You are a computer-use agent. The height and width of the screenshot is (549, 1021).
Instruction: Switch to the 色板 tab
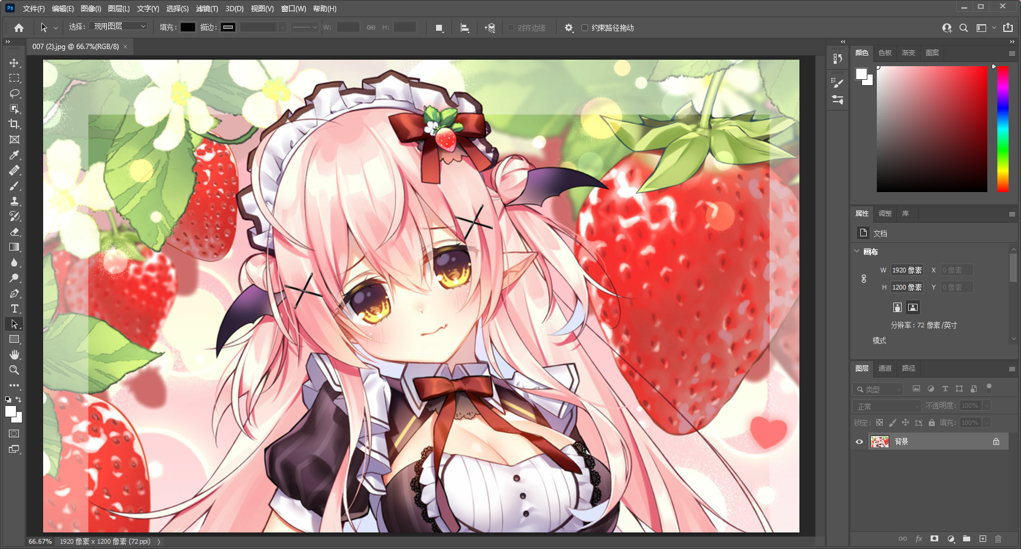[885, 53]
